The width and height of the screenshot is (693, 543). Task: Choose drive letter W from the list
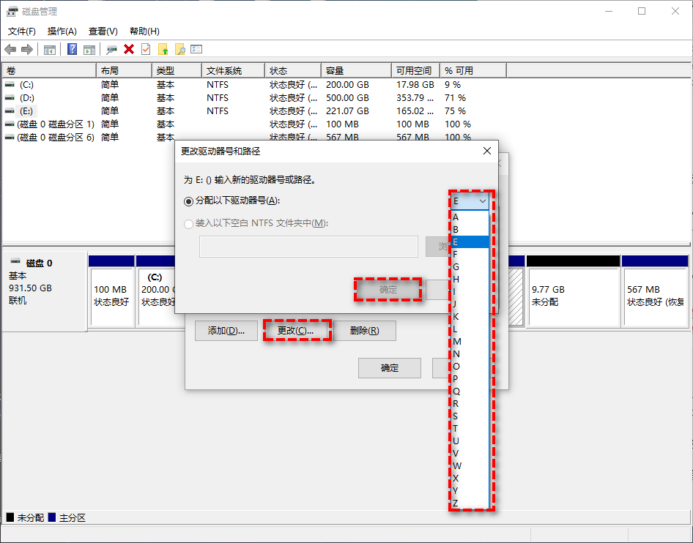(x=470, y=465)
